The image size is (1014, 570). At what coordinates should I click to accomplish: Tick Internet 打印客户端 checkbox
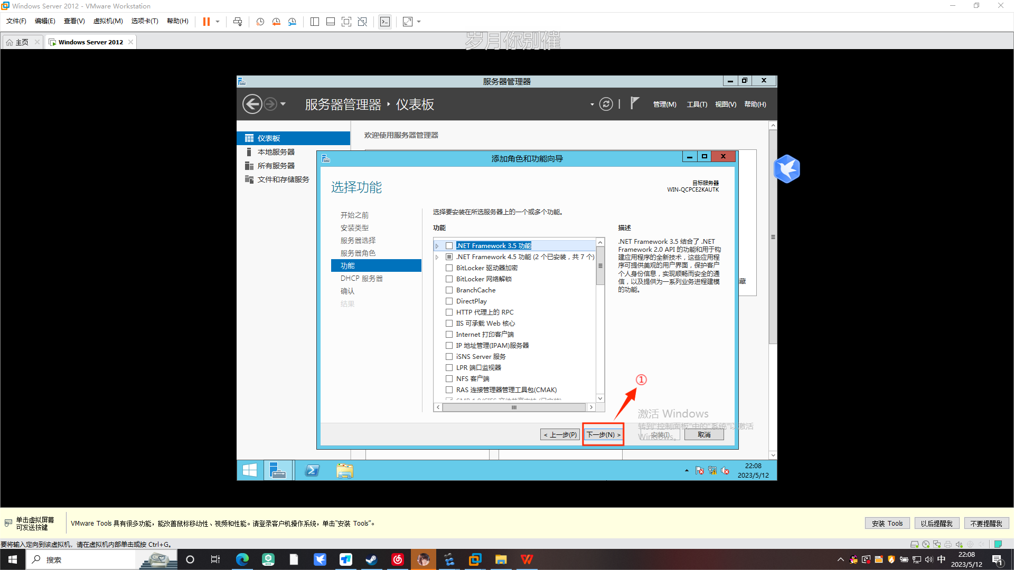click(x=449, y=335)
